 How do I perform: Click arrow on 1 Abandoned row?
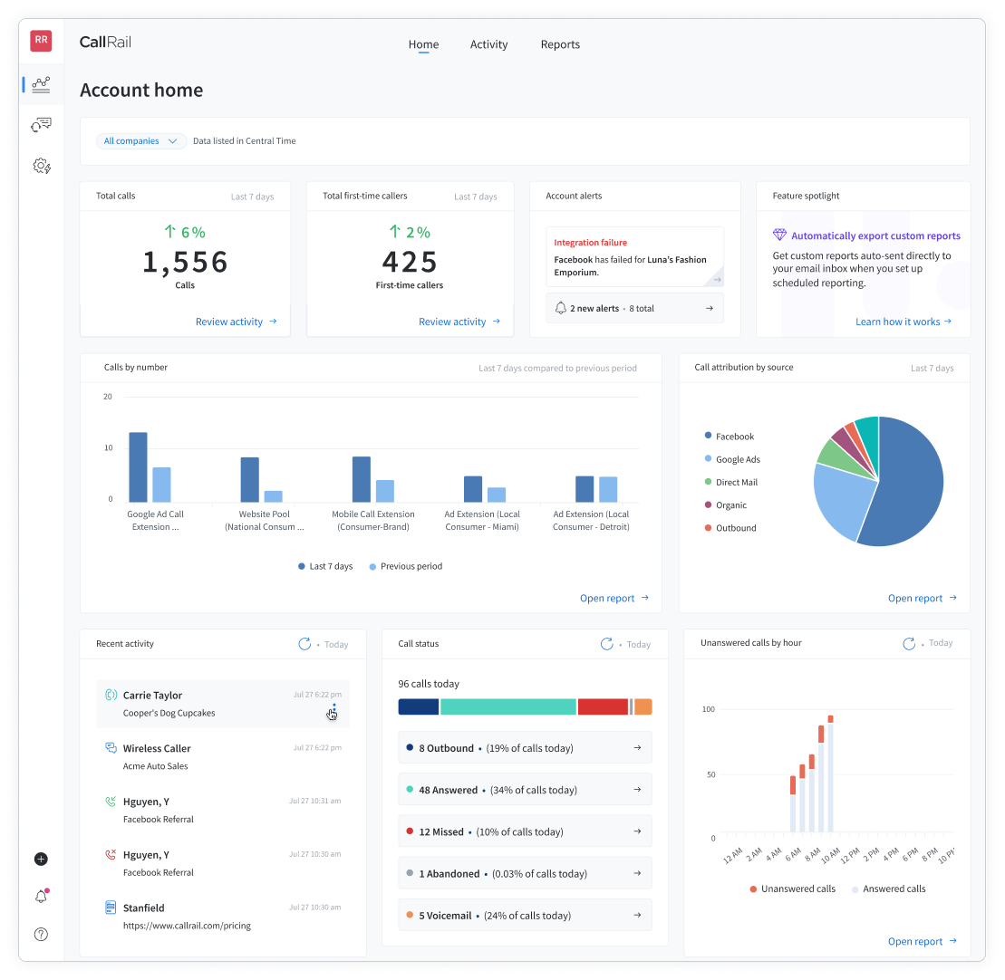point(637,873)
